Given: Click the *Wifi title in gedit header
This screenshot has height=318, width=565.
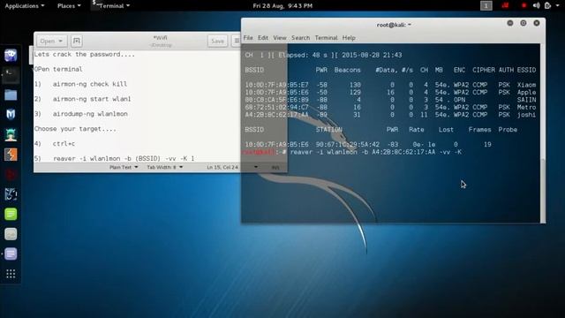Looking at the screenshot, I should click(161, 37).
